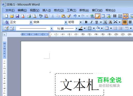Run the spelling and grammar check

(x=41, y=16)
